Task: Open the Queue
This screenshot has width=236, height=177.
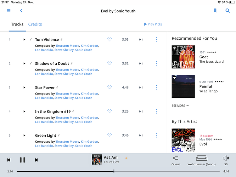Action: [176, 161]
